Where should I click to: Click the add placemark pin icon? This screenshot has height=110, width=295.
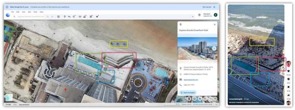pos(65,17)
